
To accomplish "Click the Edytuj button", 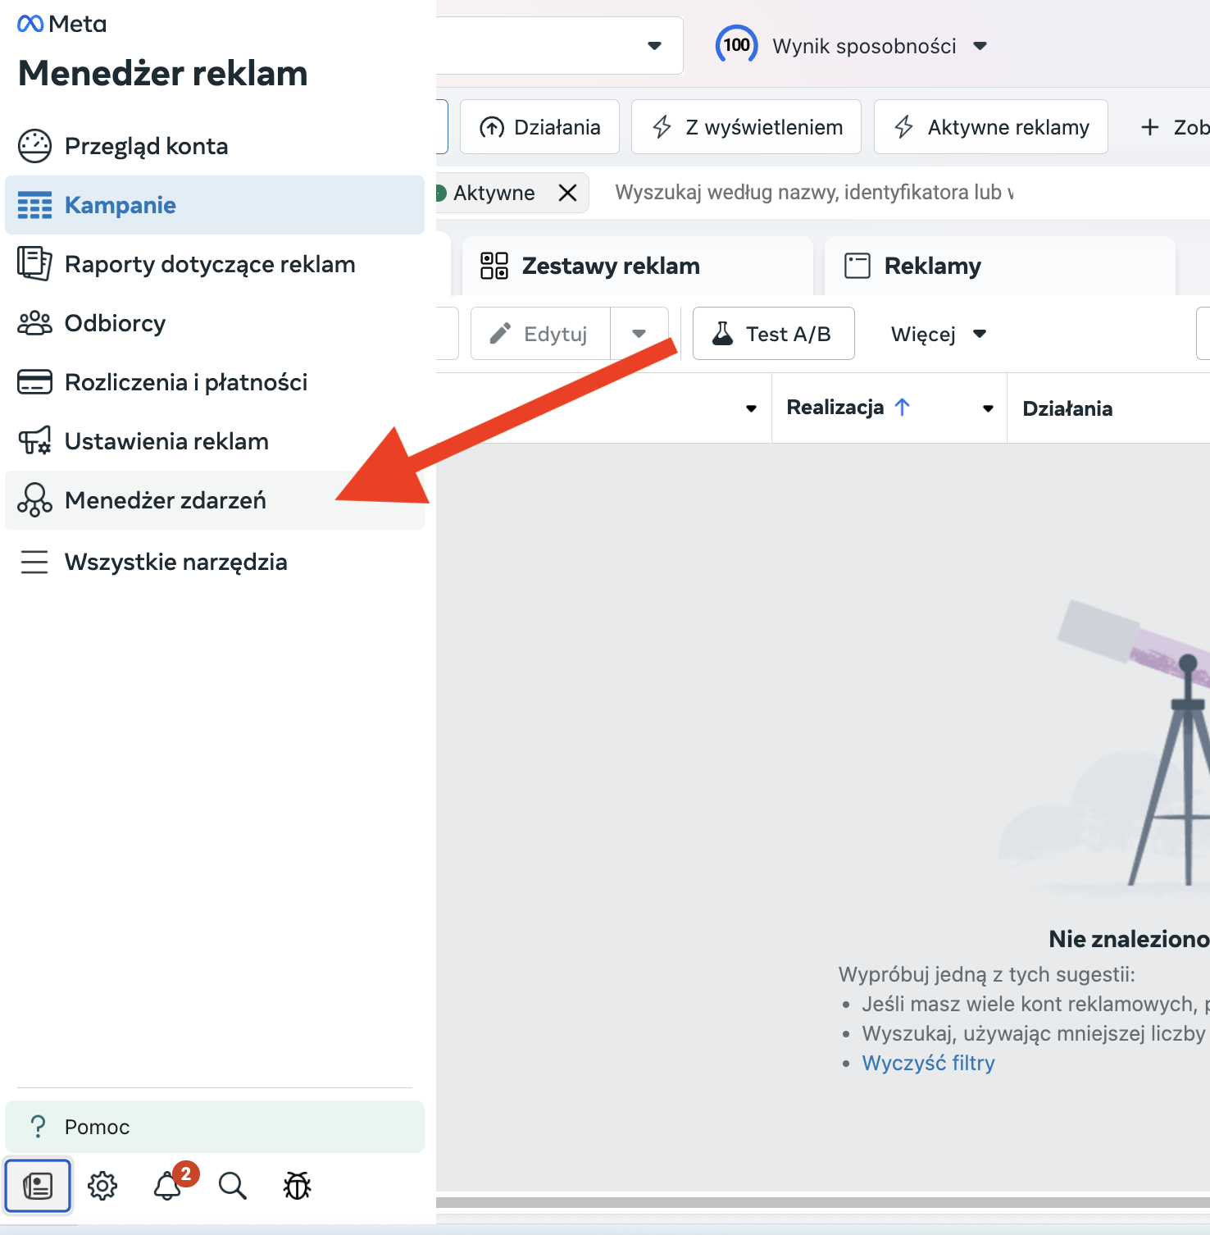I will click(x=540, y=334).
